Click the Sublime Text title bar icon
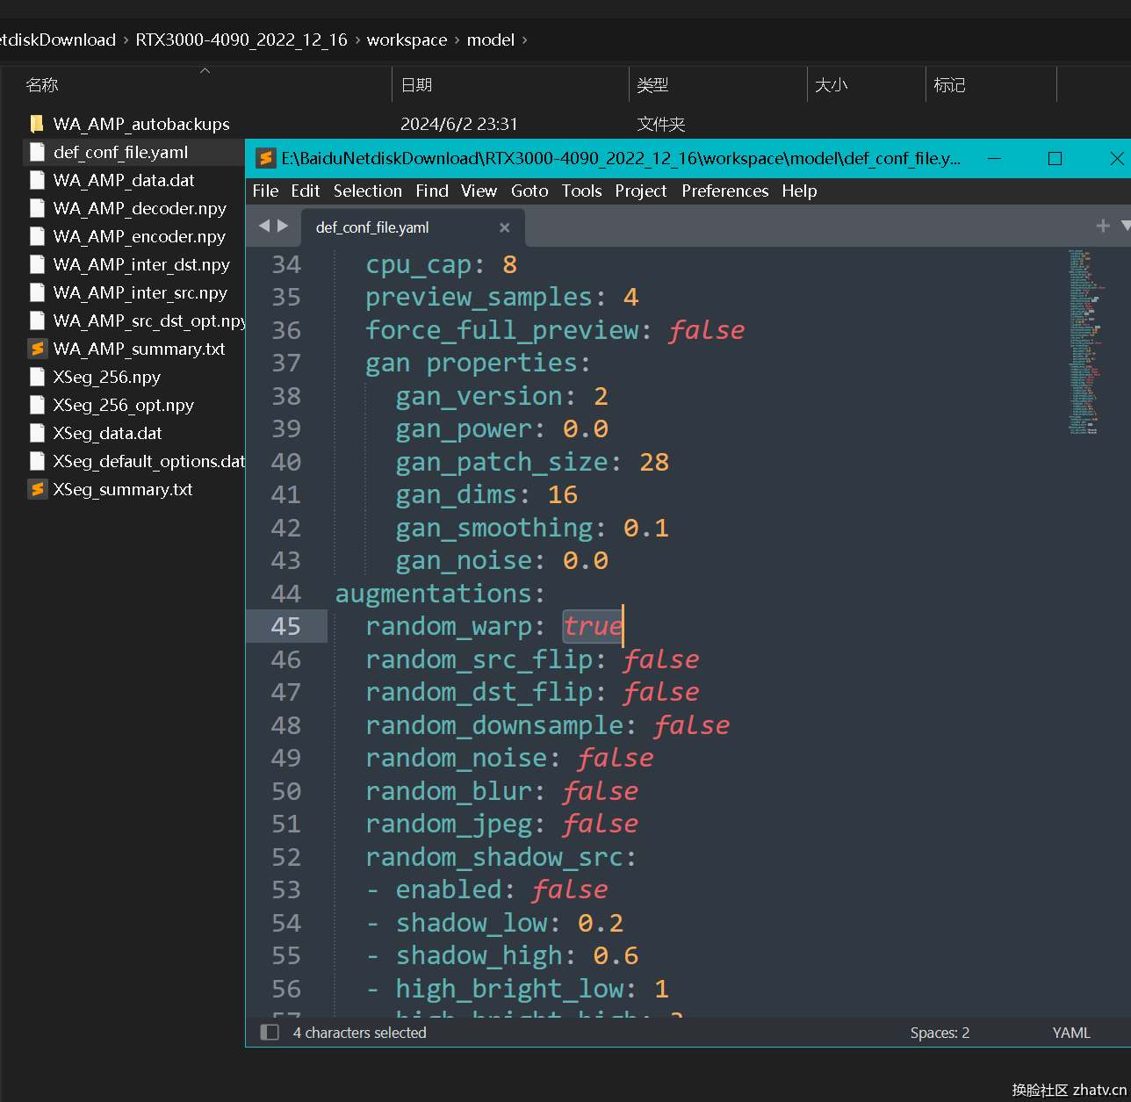1131x1102 pixels. pyautogui.click(x=265, y=158)
